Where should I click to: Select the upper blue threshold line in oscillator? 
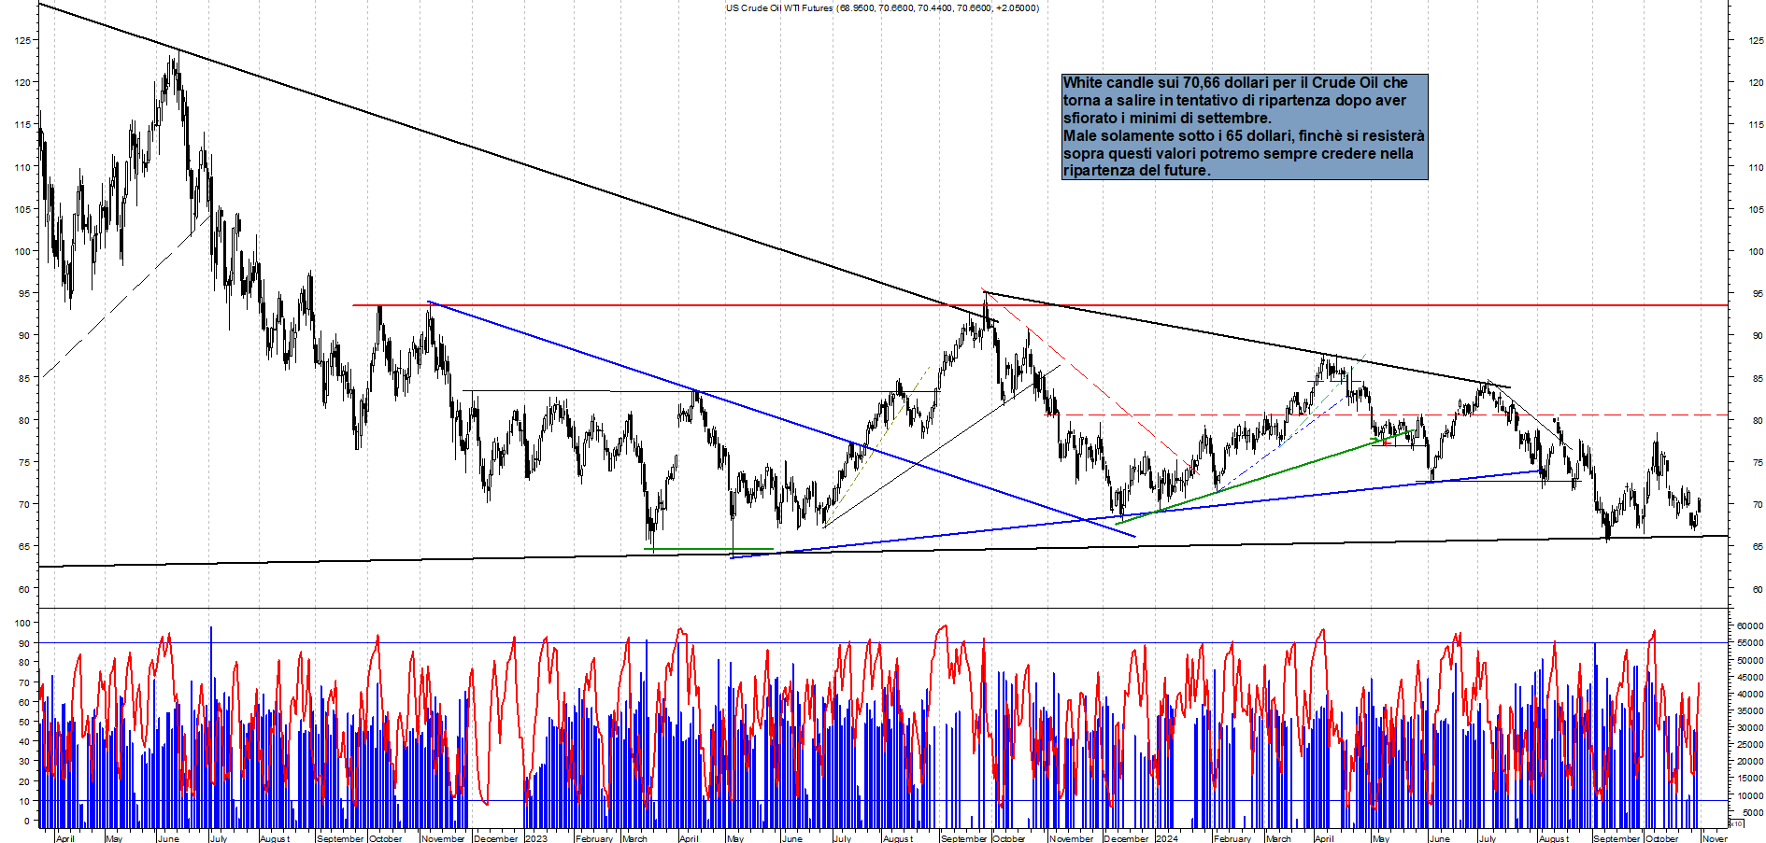pos(883,642)
